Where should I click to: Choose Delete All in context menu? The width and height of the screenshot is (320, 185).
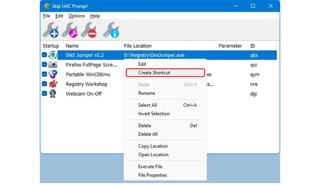tap(165, 134)
